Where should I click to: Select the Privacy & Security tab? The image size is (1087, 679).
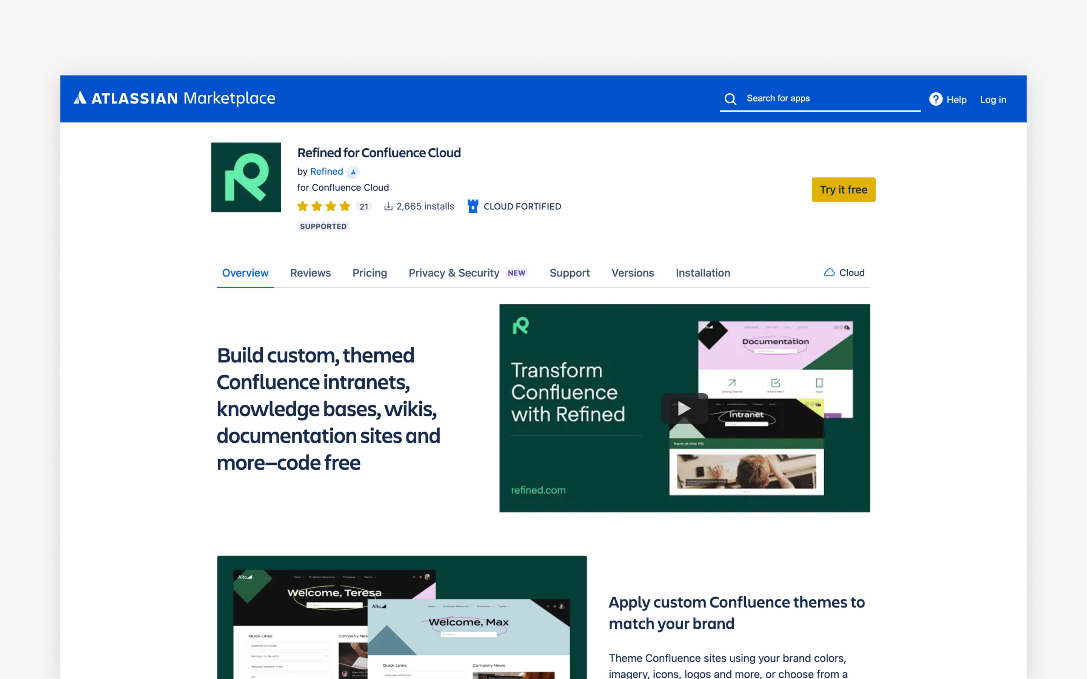tap(454, 273)
